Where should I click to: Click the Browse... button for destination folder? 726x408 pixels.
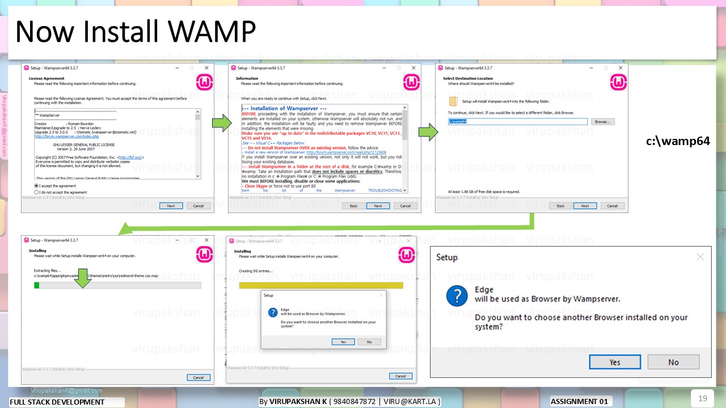point(602,122)
